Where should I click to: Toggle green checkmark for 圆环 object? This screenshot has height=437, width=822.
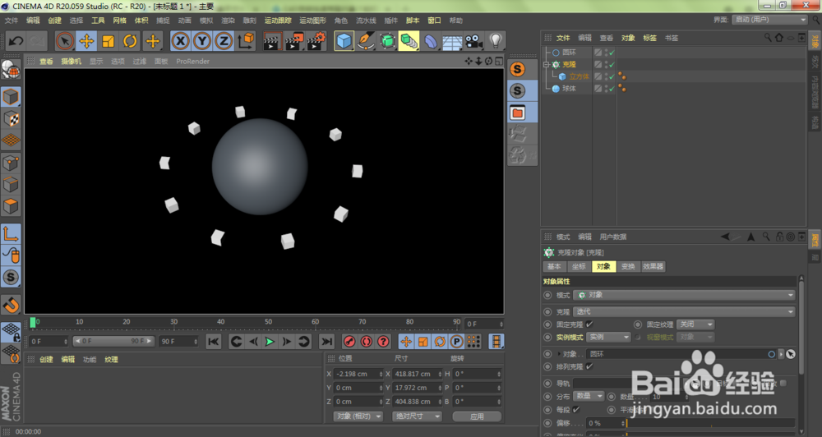click(612, 53)
